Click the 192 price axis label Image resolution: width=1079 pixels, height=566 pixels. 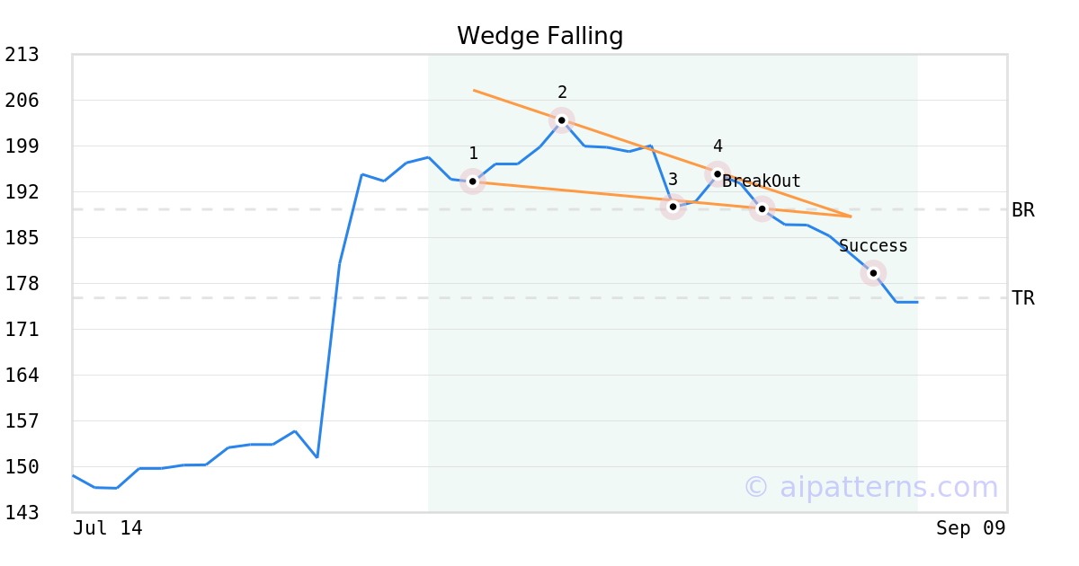coord(22,192)
